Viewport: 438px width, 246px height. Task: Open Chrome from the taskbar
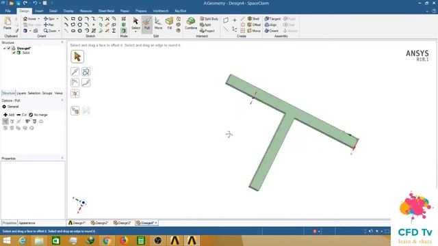pyautogui.click(x=107, y=241)
